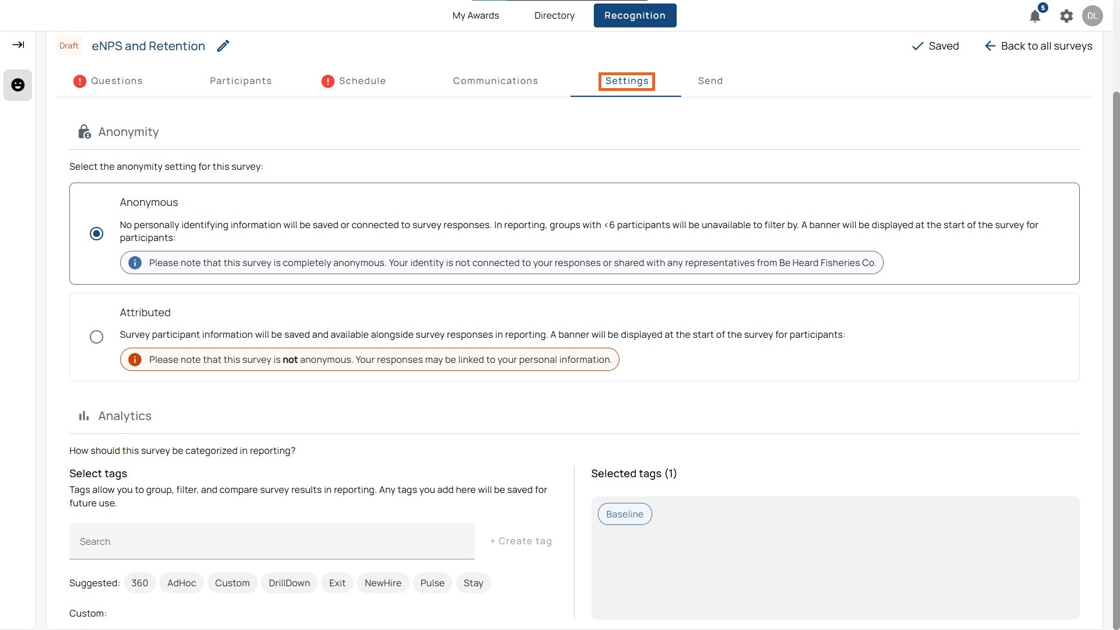Click the Anonymous option heading

tap(149, 202)
